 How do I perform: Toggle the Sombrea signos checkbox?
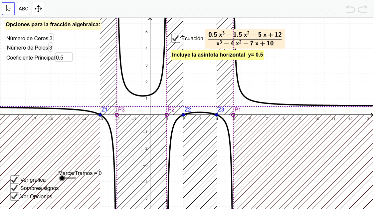pyautogui.click(x=15, y=188)
